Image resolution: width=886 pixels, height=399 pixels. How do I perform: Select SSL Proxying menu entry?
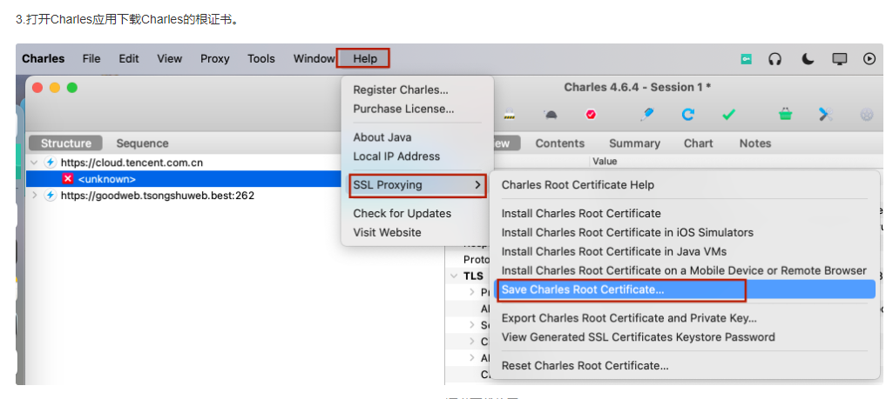tap(417, 185)
